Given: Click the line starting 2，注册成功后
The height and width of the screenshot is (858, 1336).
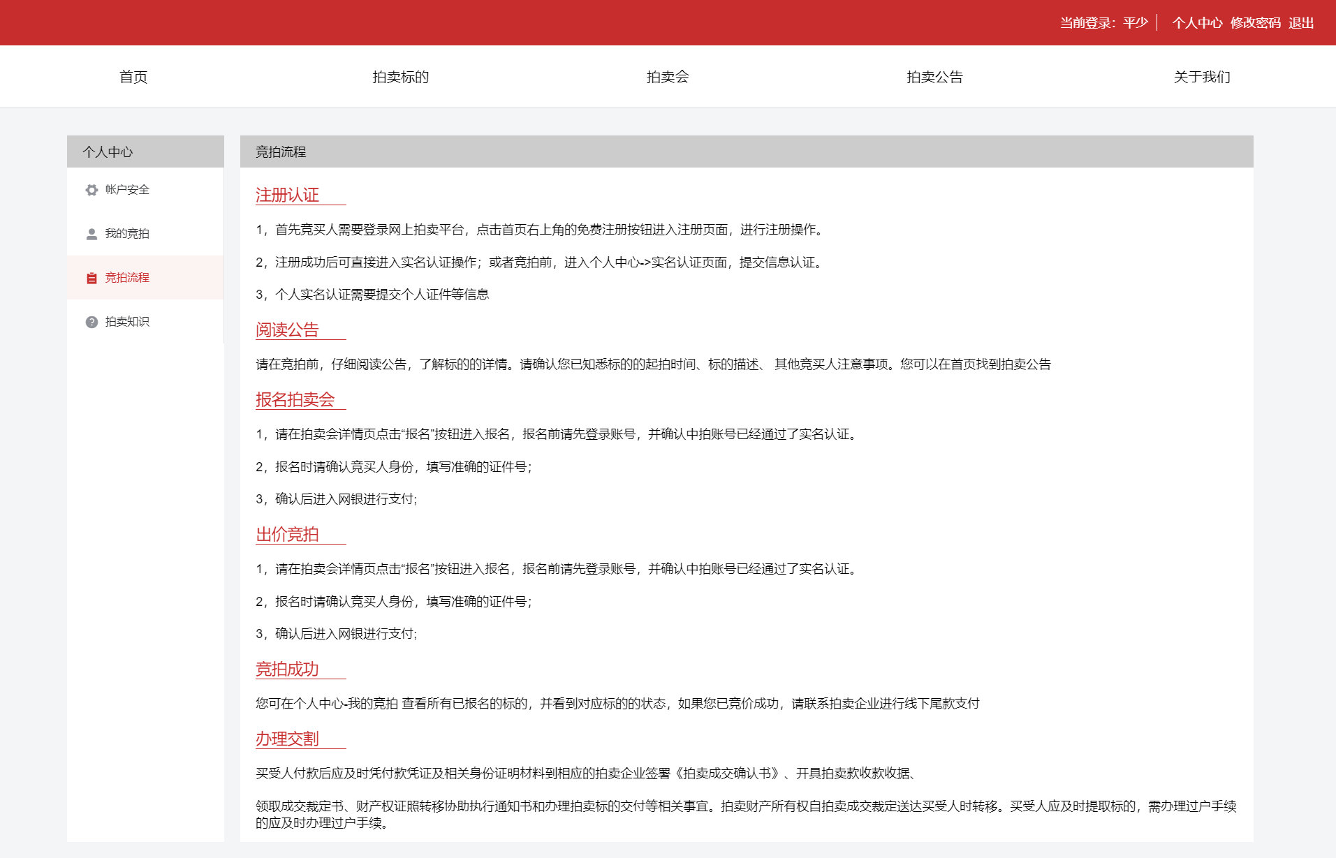Looking at the screenshot, I should click(541, 262).
